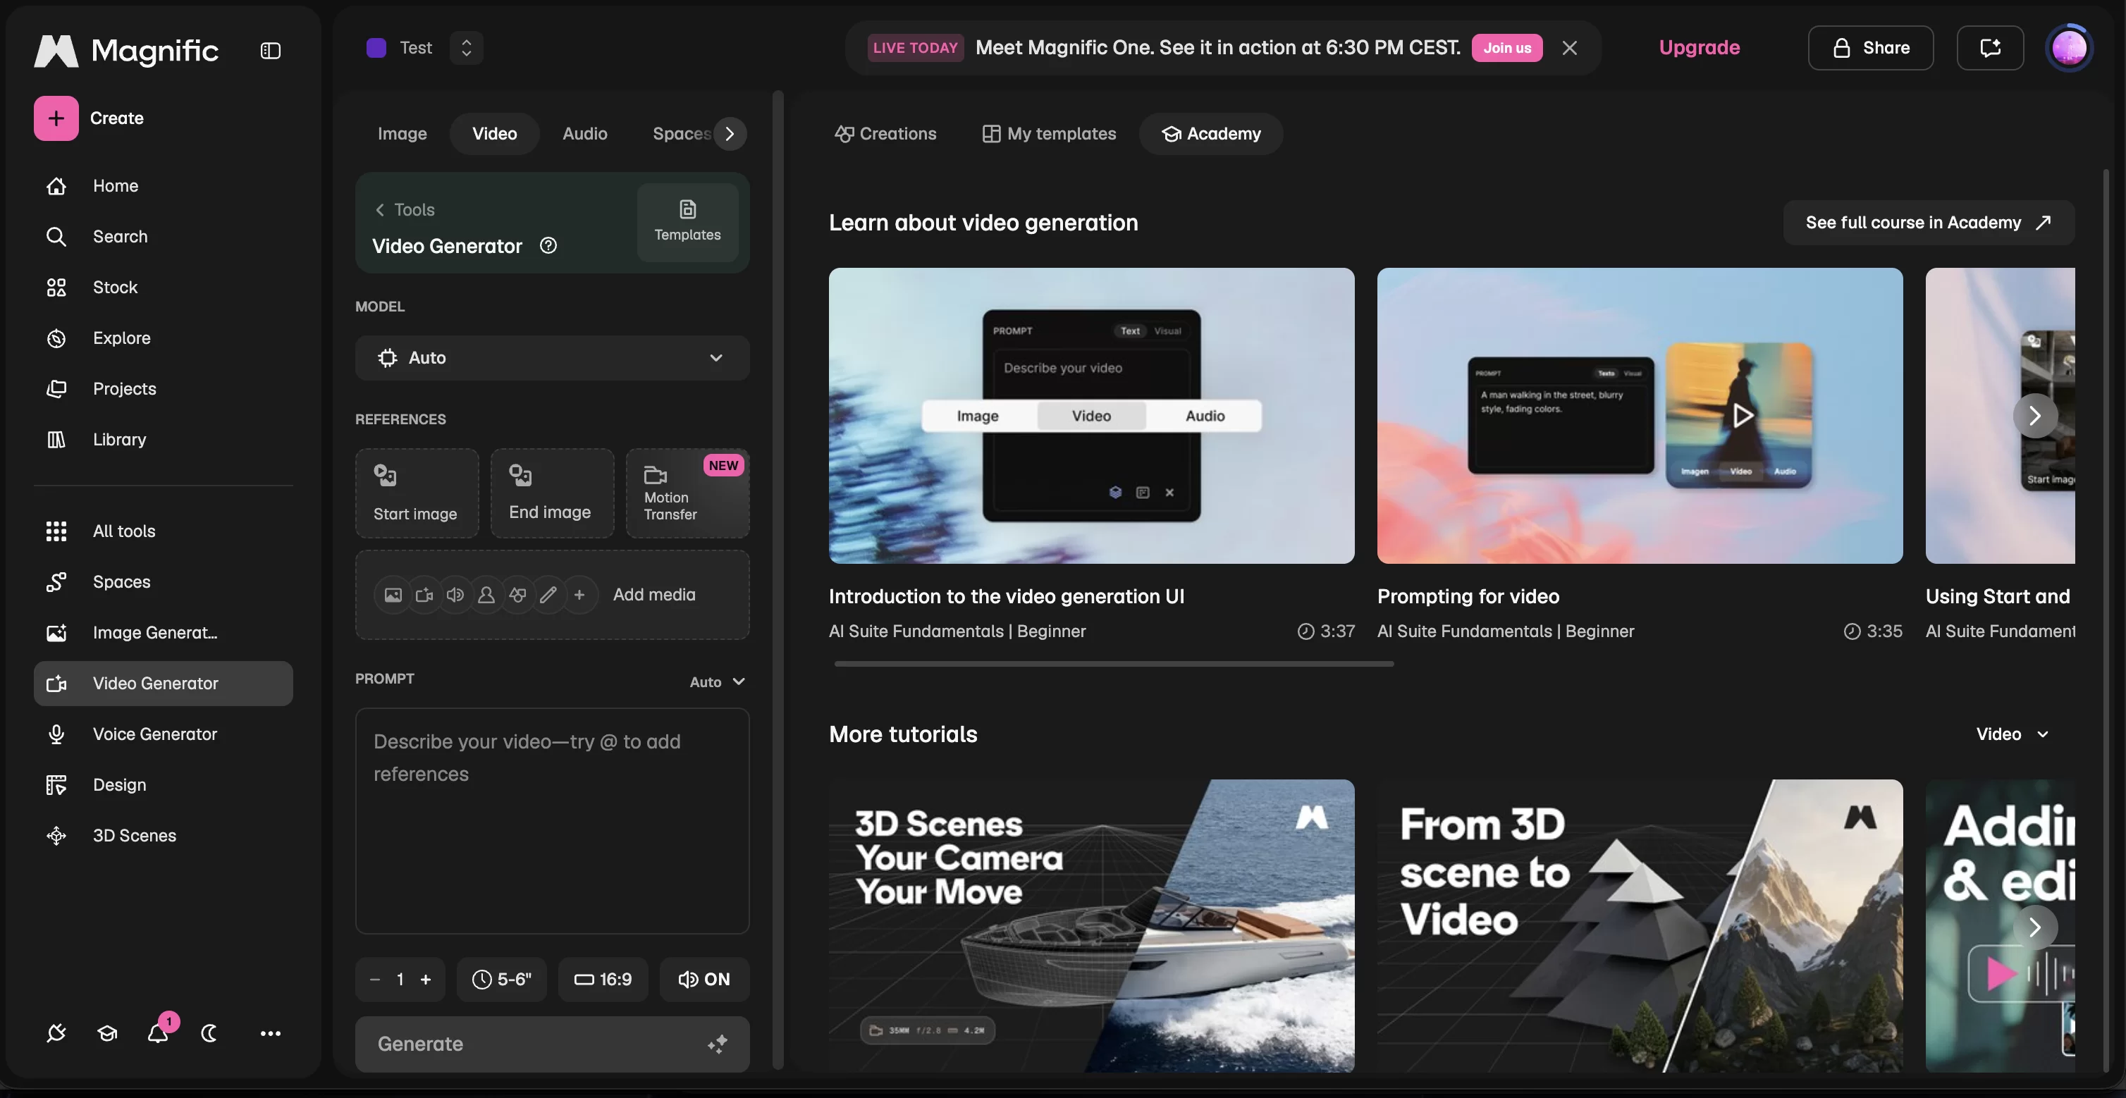Open Video Generator help question icon

pos(548,246)
